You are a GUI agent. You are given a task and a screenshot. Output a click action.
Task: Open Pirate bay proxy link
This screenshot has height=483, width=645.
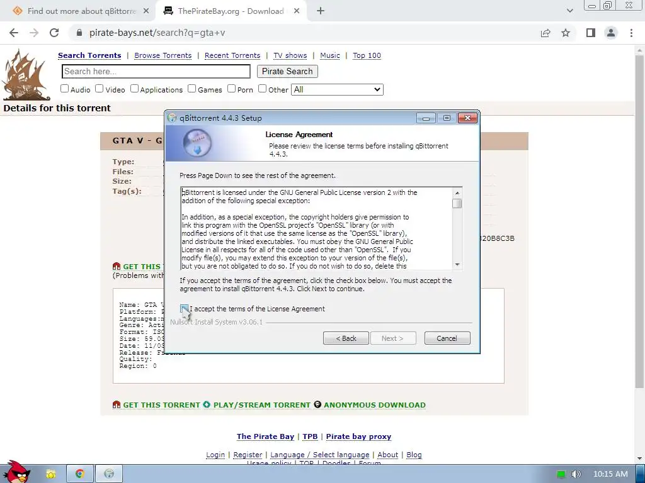tap(358, 436)
